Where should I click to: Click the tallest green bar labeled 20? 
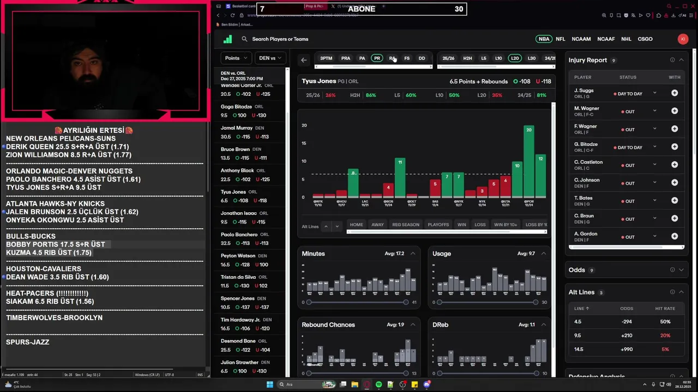tap(528, 161)
